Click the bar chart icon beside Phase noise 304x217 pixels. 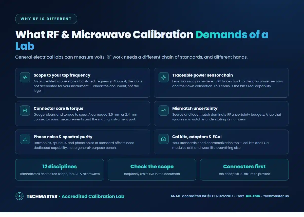[x=25, y=139]
